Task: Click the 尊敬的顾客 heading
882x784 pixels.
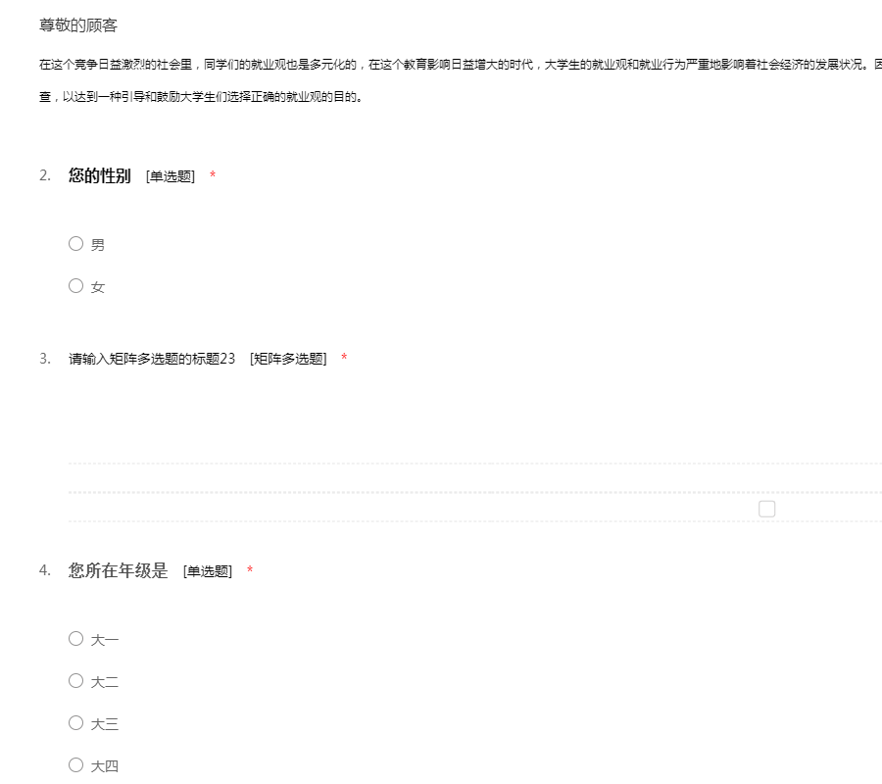Action: coord(78,25)
